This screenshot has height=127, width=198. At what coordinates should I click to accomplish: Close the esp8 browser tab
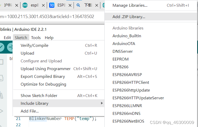(x=43, y=5)
